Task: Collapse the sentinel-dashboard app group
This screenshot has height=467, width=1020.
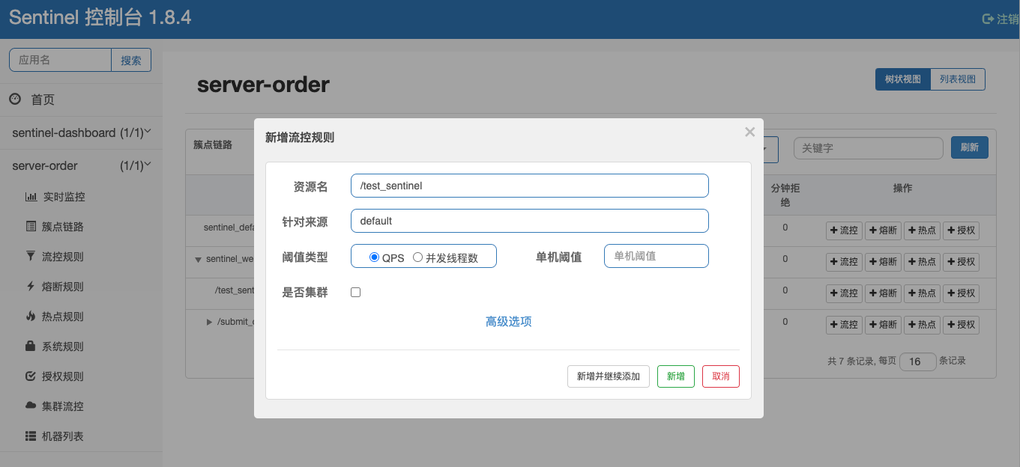Action: point(148,132)
